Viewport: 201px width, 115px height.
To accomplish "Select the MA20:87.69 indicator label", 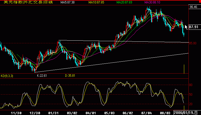I will 124,2.
